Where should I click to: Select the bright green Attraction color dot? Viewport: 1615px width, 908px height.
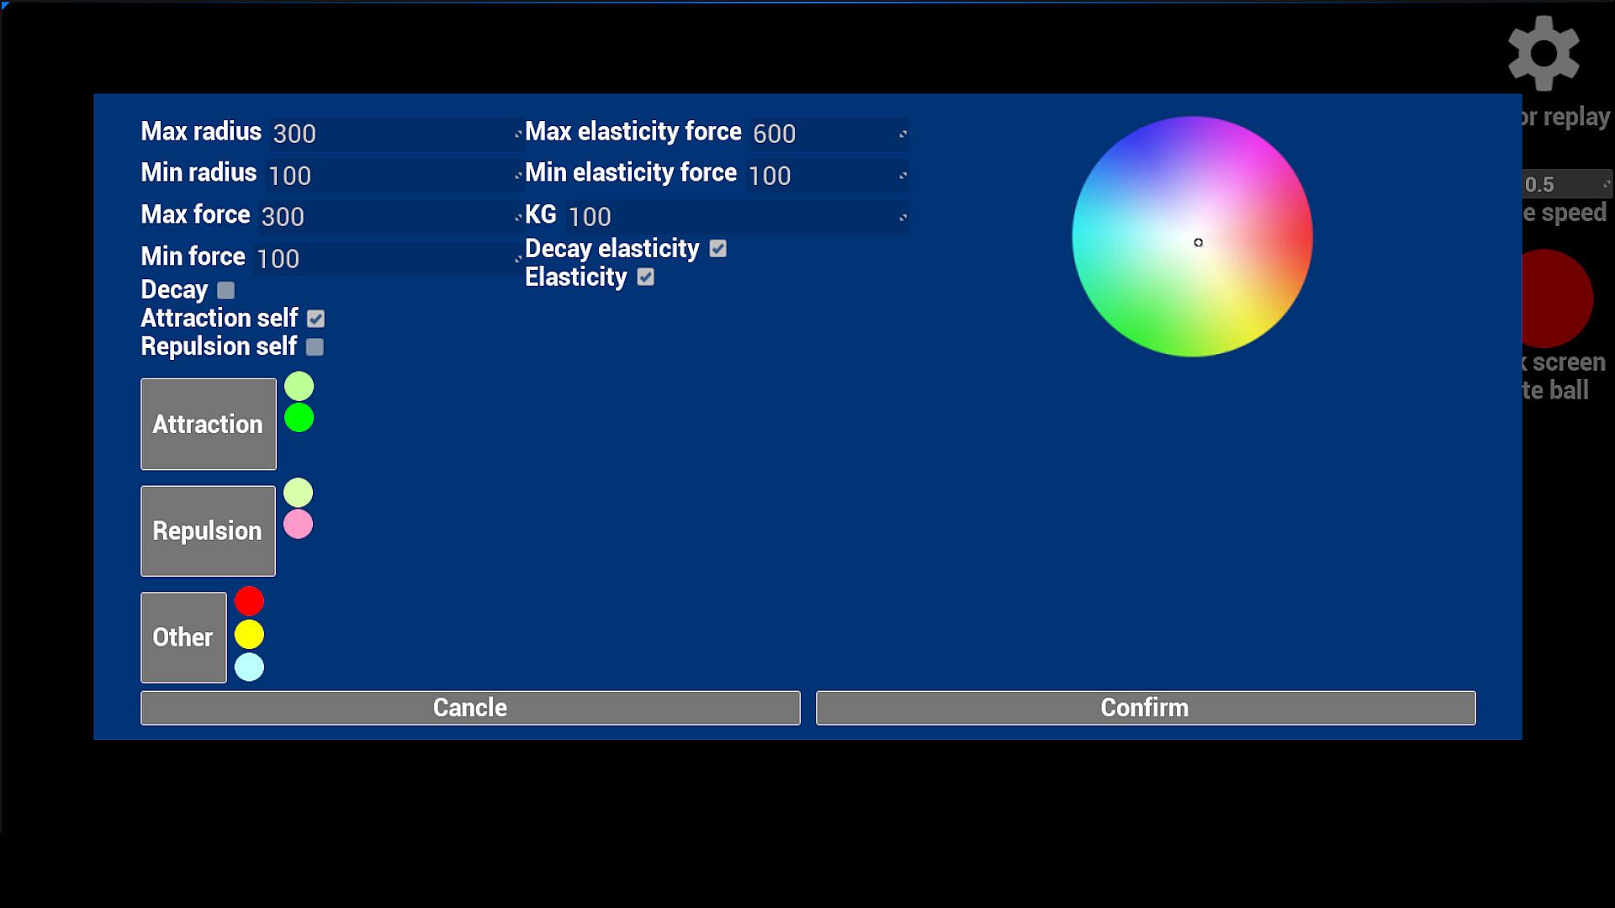pyautogui.click(x=299, y=418)
